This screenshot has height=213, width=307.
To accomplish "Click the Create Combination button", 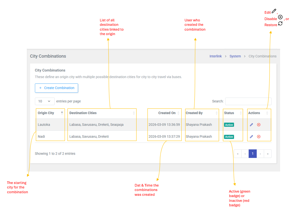I will click(57, 88).
